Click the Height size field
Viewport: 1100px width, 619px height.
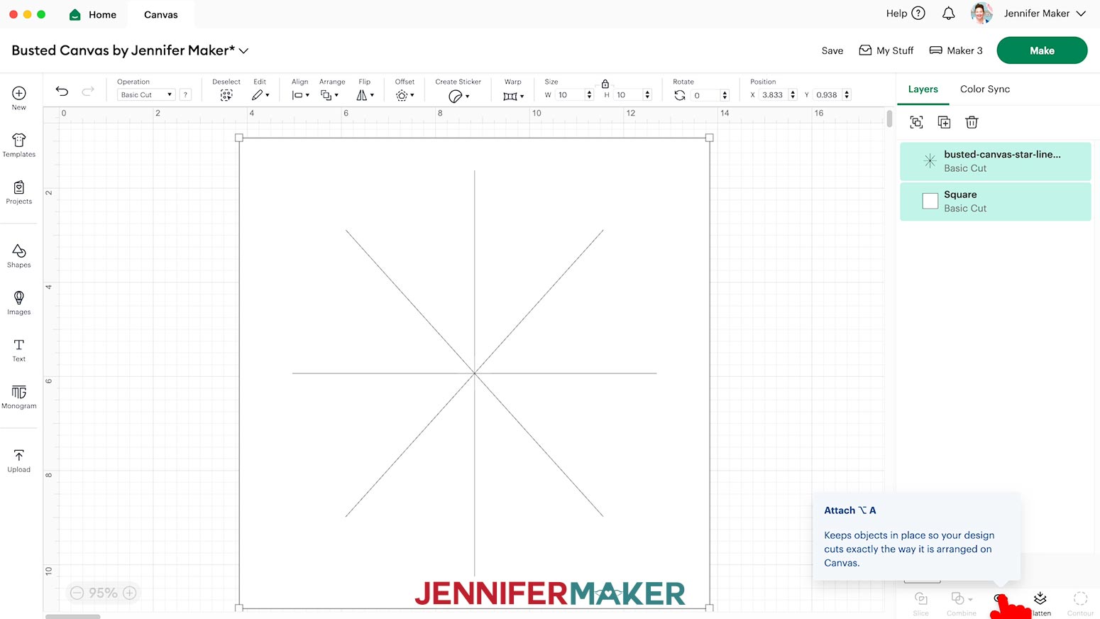(x=628, y=95)
